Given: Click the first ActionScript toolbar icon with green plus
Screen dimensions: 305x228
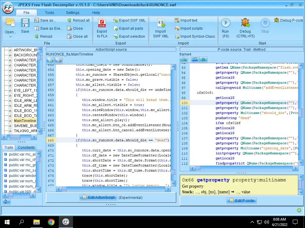Looking at the screenshot, I should pos(50,60).
